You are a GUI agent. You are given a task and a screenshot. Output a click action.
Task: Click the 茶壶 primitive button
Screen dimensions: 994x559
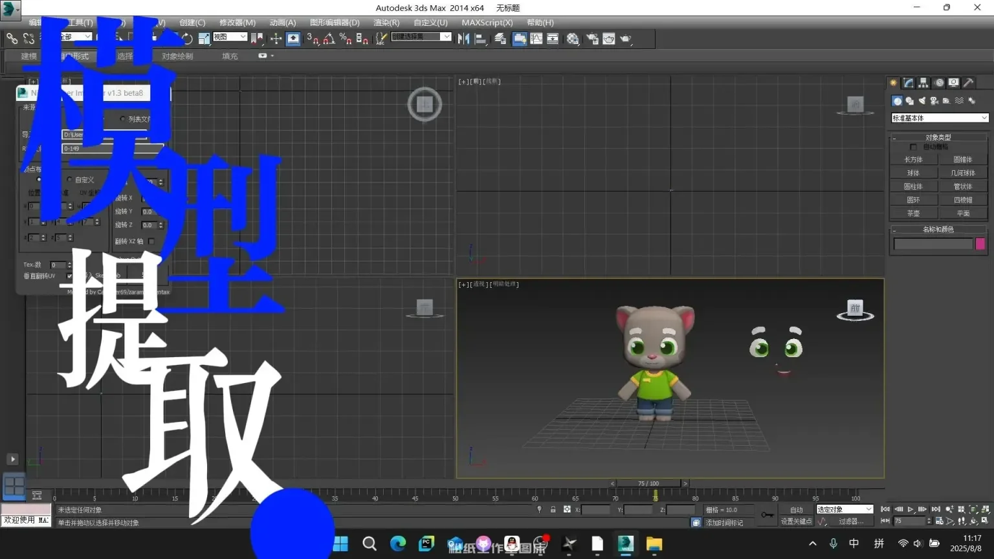(x=914, y=213)
